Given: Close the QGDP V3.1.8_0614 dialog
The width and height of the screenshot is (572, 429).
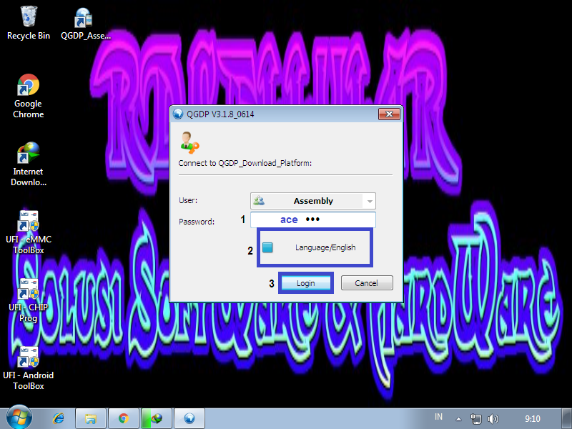Looking at the screenshot, I should click(389, 114).
